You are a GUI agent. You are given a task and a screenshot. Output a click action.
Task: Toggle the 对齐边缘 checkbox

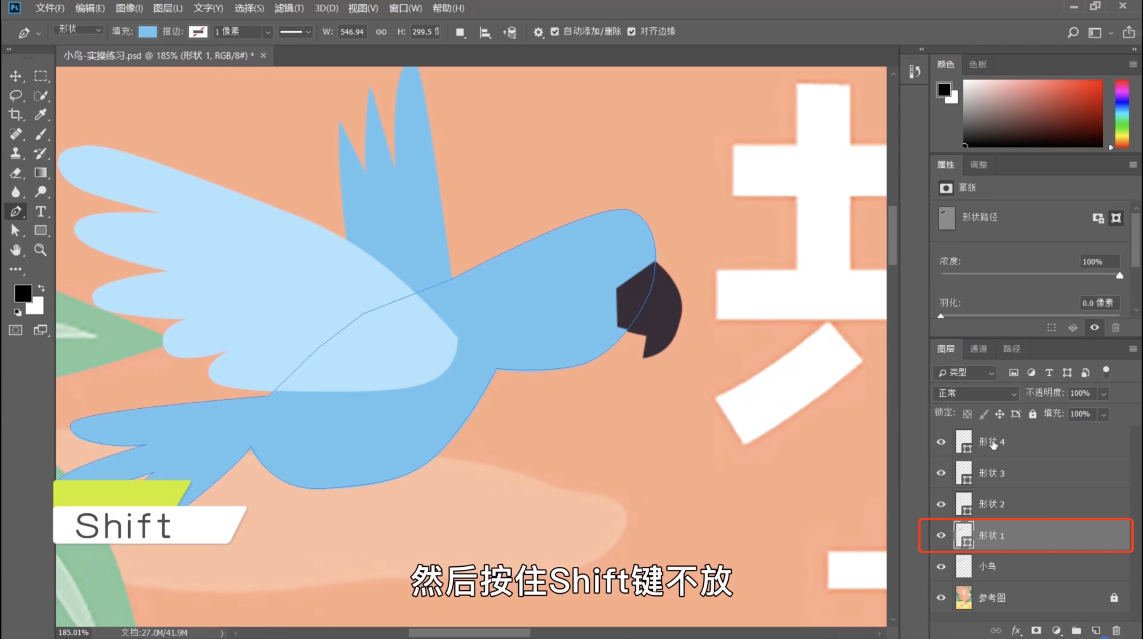point(631,32)
